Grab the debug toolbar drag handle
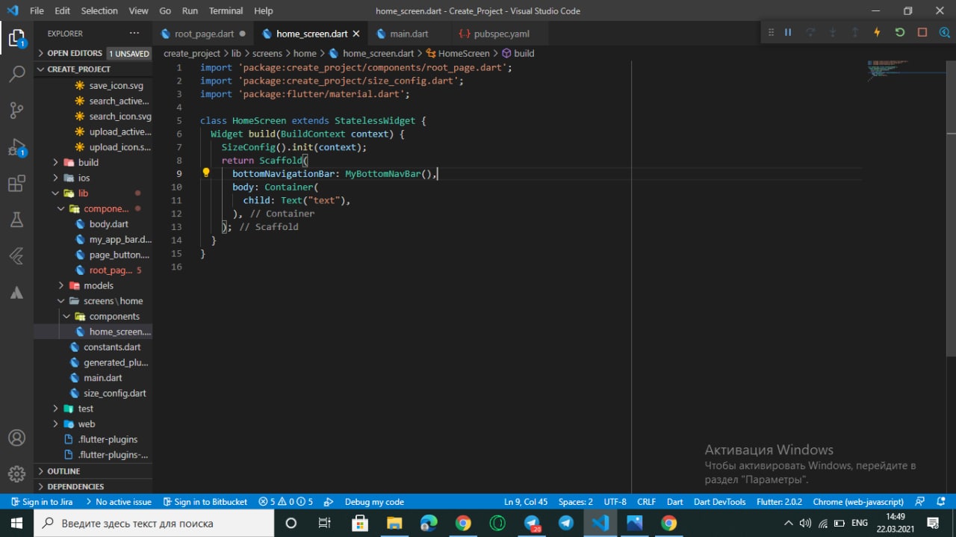The height and width of the screenshot is (537, 956). (772, 32)
